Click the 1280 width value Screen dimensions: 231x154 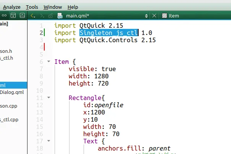[101, 76]
